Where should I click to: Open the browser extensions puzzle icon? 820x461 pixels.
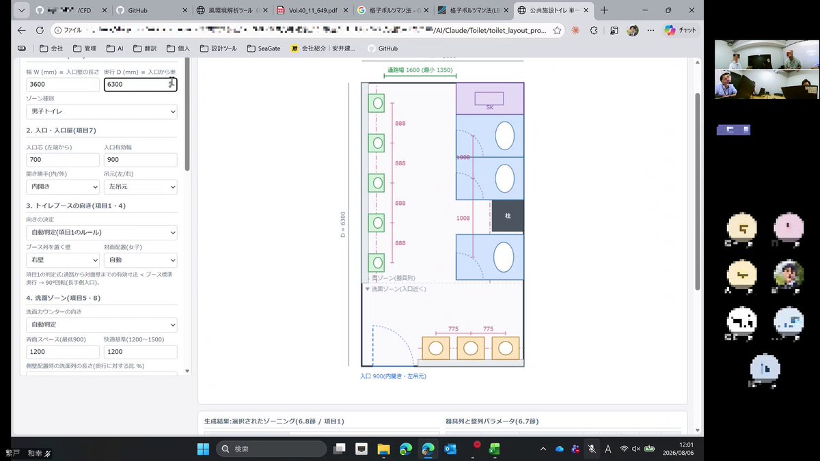point(594,31)
